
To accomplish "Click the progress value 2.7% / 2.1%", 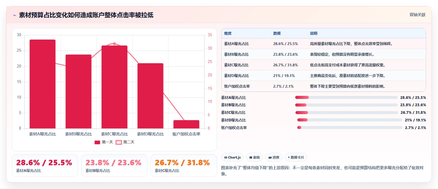I will [x=415, y=128].
